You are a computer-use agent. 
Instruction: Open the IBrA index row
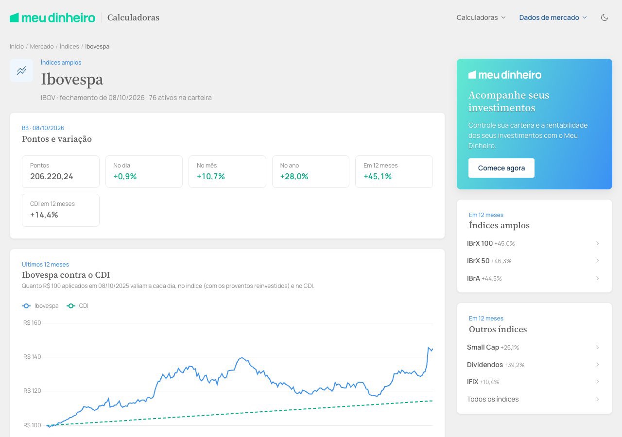(x=535, y=278)
